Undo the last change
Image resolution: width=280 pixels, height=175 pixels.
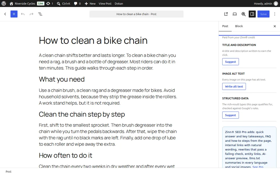point(23,14)
